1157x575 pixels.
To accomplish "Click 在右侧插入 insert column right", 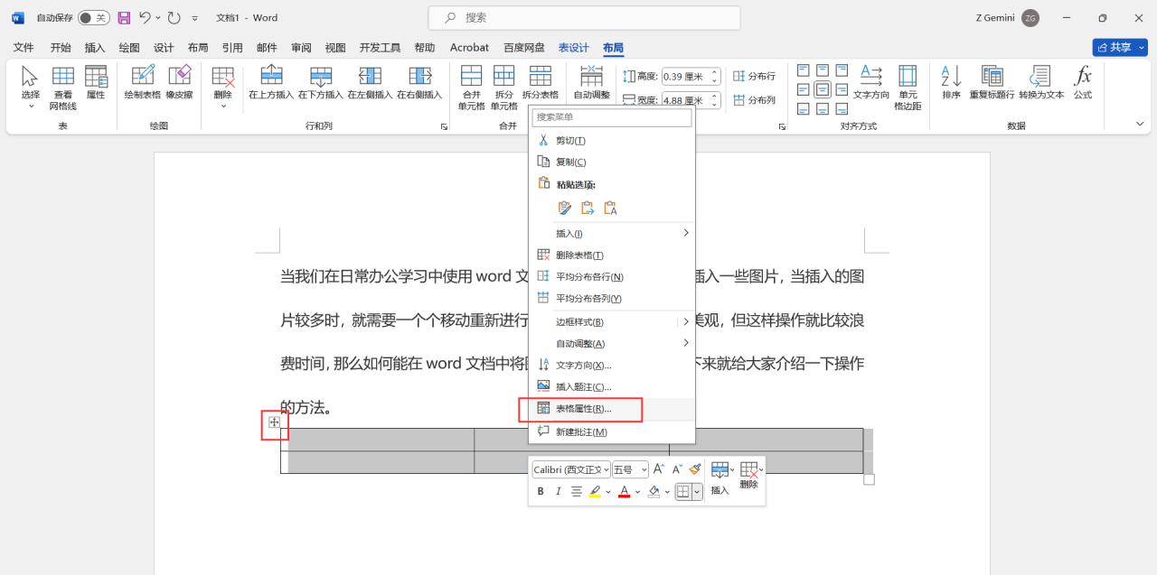I will coord(419,83).
